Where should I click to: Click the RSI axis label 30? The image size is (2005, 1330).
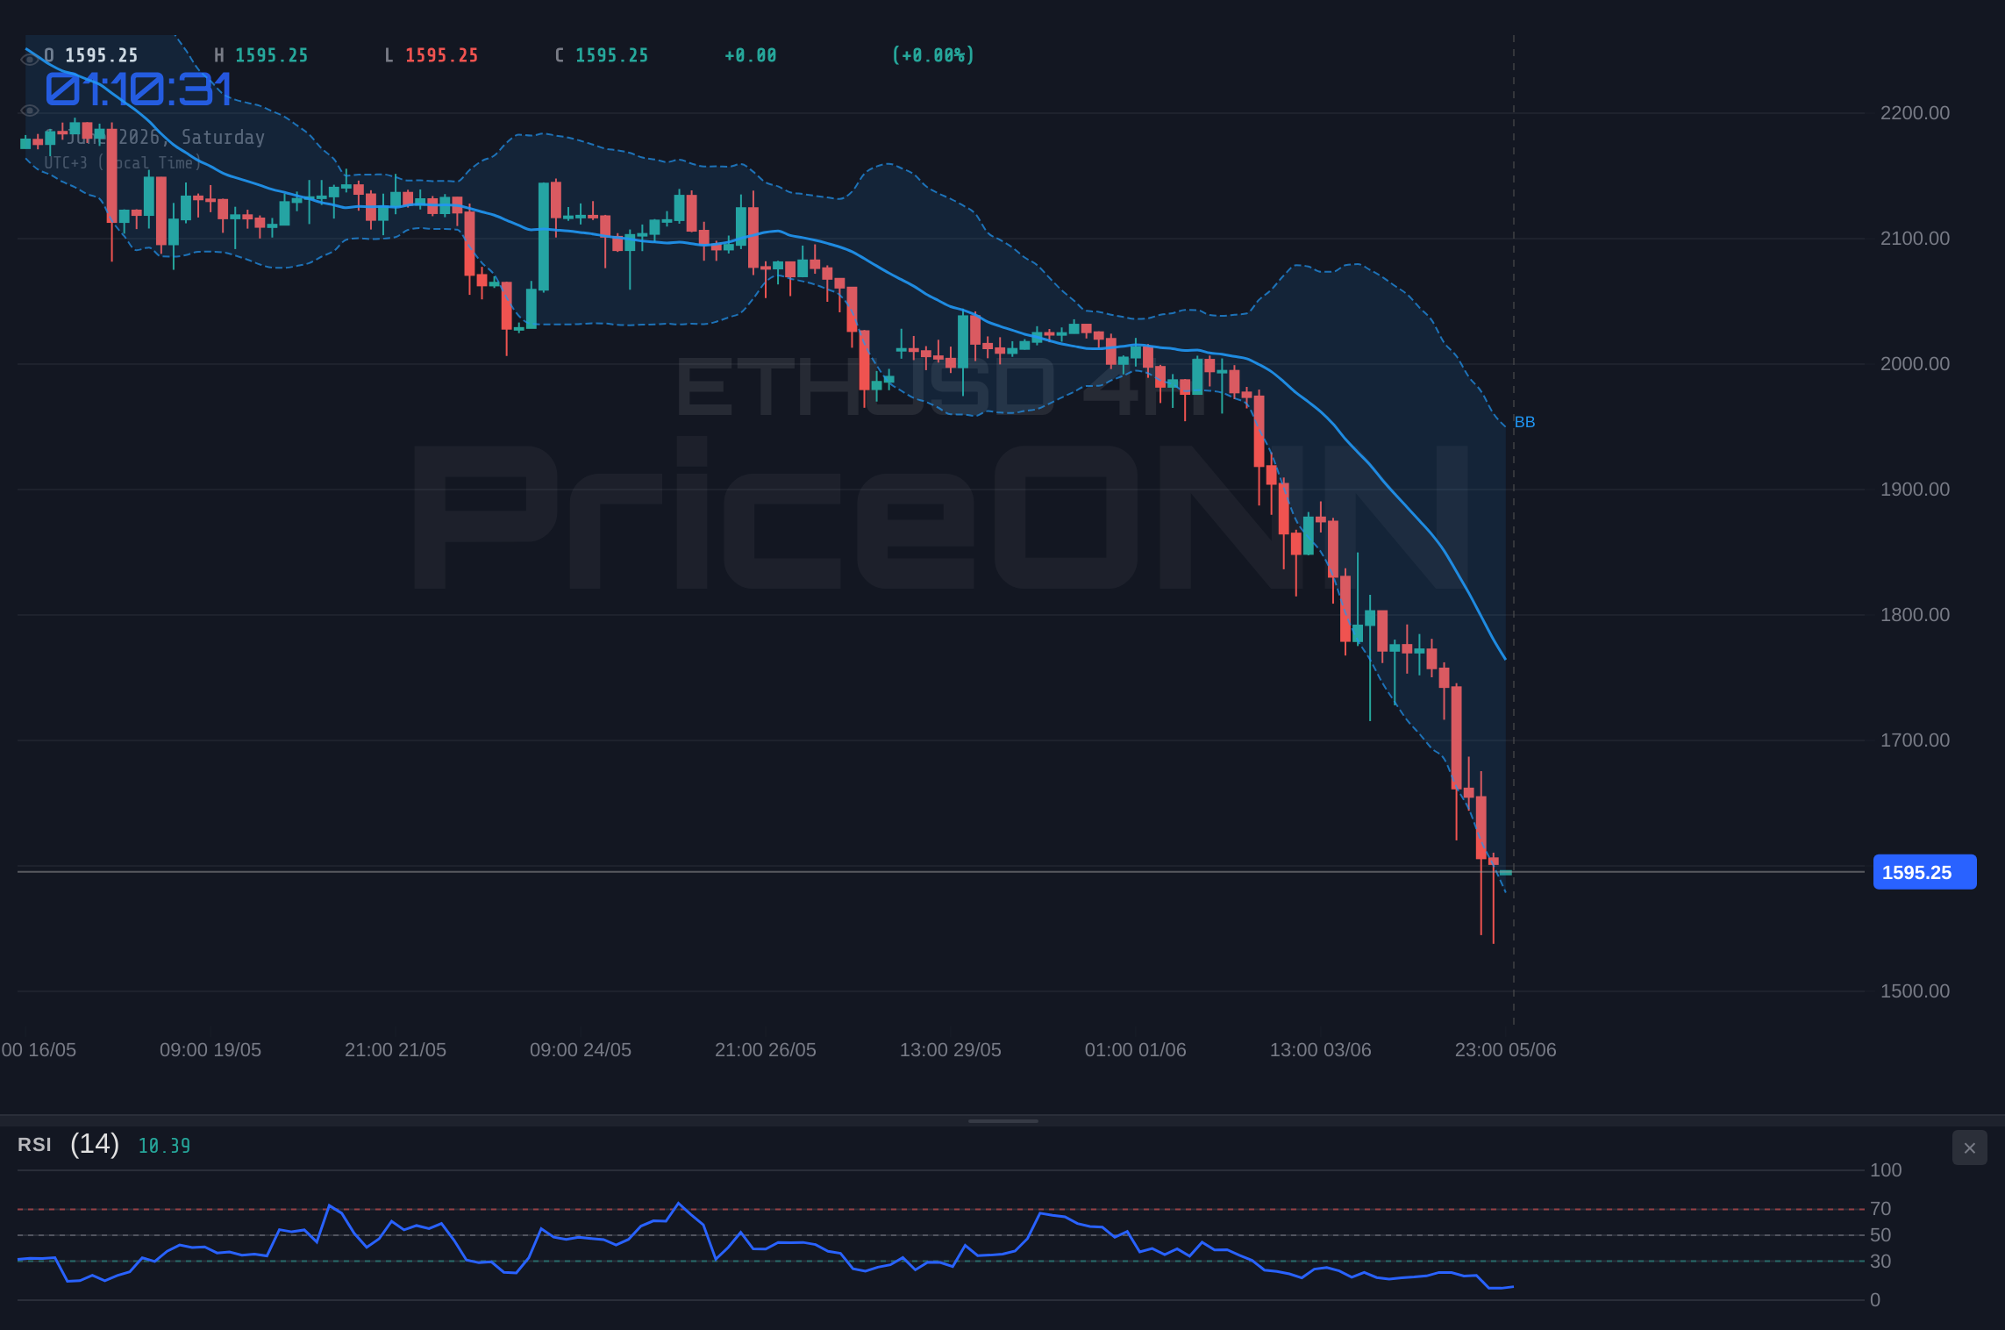pyautogui.click(x=1880, y=1262)
